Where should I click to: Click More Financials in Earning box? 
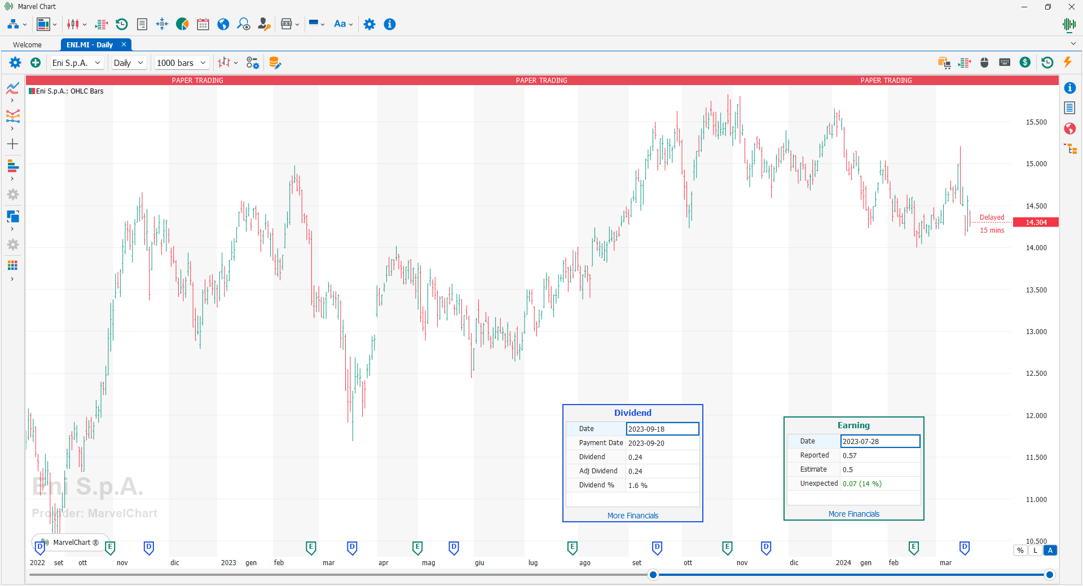[854, 514]
